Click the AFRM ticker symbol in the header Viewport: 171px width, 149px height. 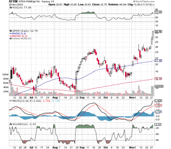coord(13,1)
